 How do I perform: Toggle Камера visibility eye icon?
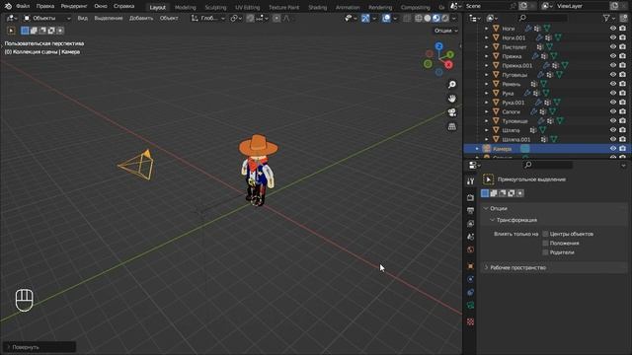point(613,149)
